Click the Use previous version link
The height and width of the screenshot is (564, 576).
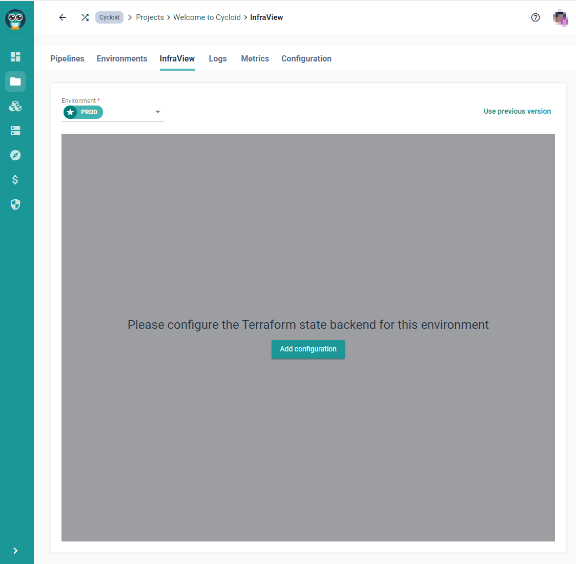point(517,111)
